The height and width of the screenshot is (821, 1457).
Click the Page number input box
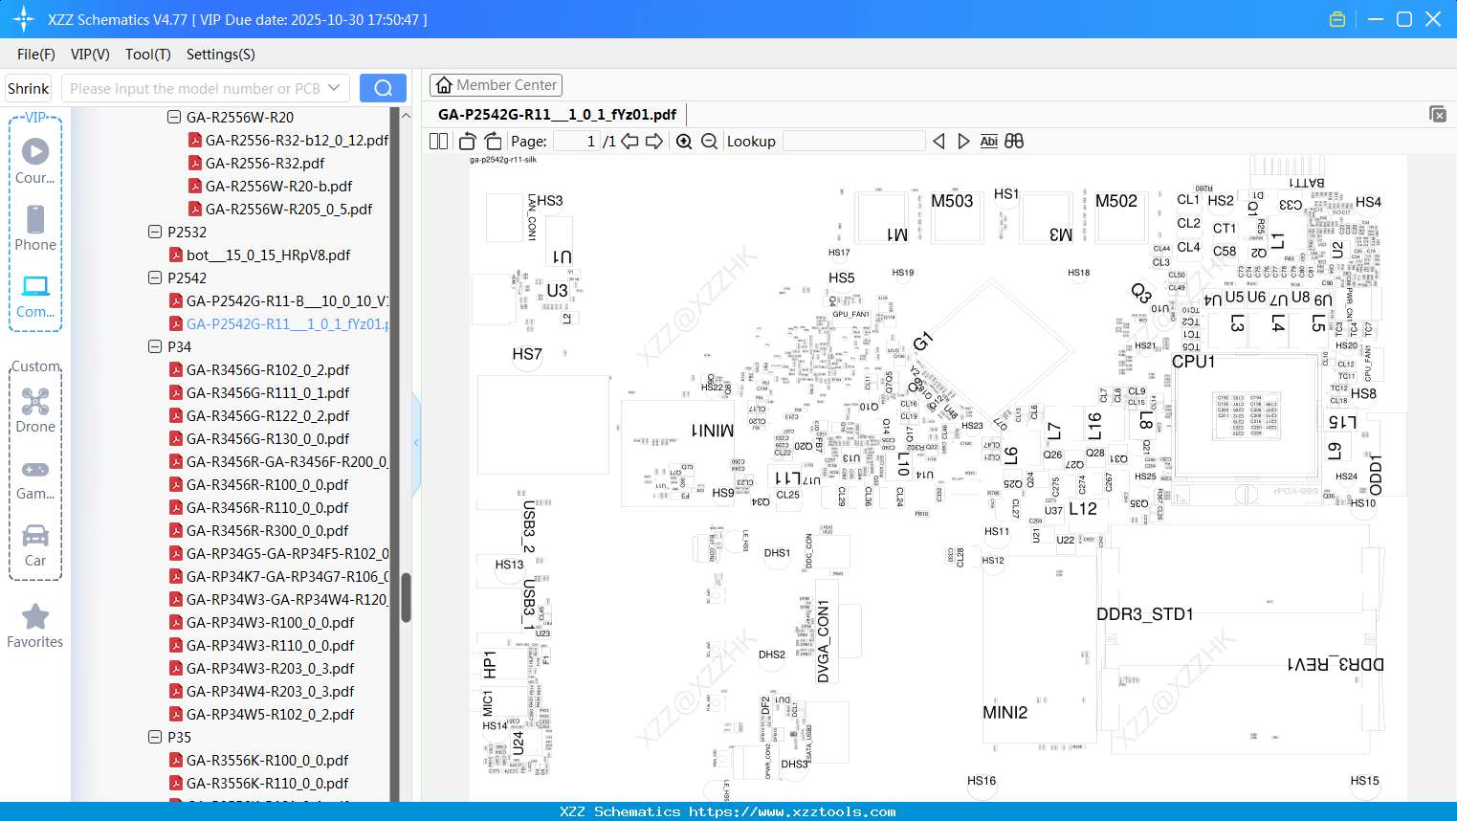click(577, 142)
